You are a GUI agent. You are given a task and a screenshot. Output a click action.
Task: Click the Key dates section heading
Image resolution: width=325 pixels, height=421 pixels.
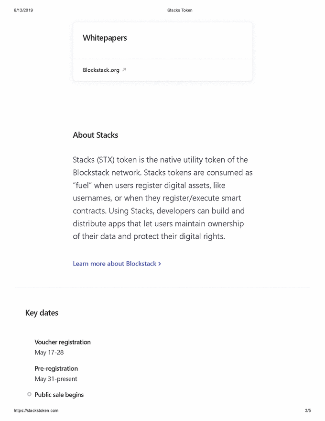(42, 313)
